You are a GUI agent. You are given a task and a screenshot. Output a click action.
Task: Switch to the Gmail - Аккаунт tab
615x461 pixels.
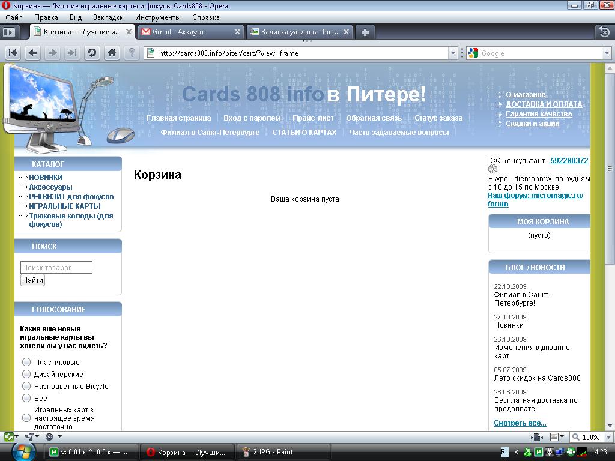(190, 32)
